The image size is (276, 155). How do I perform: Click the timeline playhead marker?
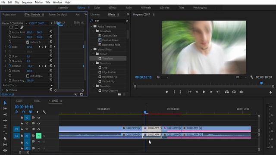pyautogui.click(x=145, y=112)
